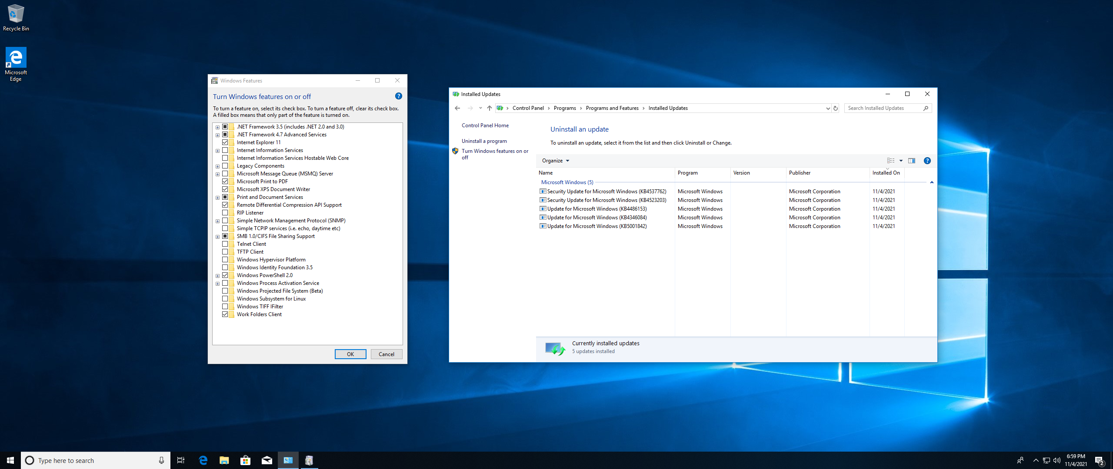Uncheck Microsoft Print to PDF
Image resolution: width=1113 pixels, height=469 pixels.
click(225, 182)
